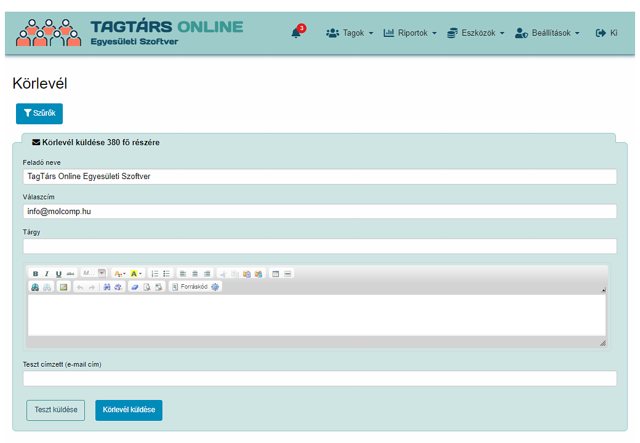Collapse the editor toolbar with the small arrow

603,290
